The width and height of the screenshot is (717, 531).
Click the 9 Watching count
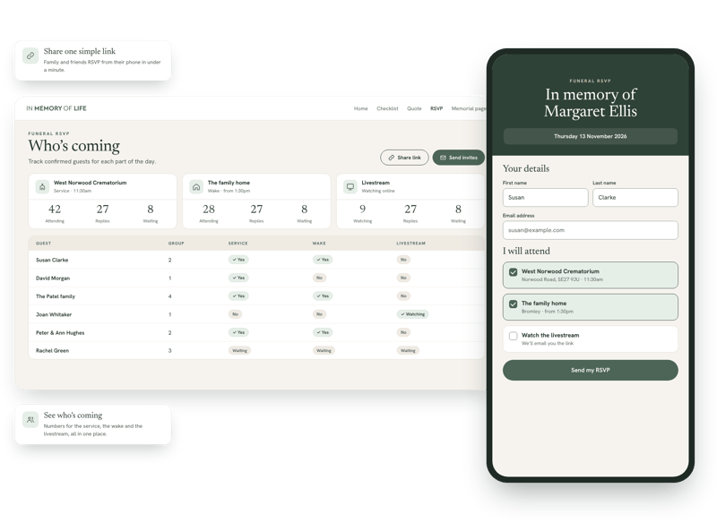363,210
